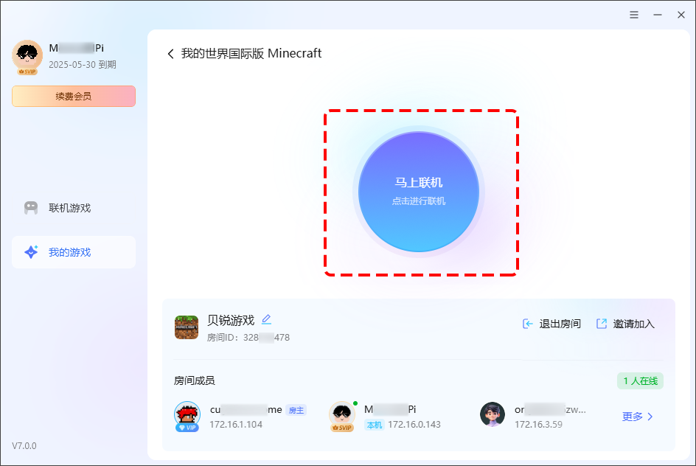
Task: Expand member list with 更多
Action: tap(638, 417)
